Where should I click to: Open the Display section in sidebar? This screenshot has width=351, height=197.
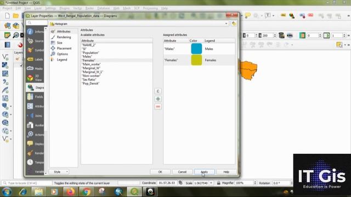35,144
